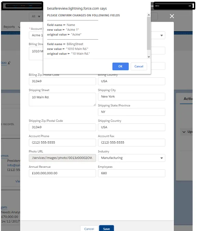Click the 14/12/2017 date in background
Screen dimensions: 197x231
(10, 221)
